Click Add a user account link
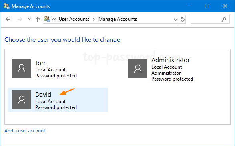Screen dimensions: 235x146 pos(25,131)
